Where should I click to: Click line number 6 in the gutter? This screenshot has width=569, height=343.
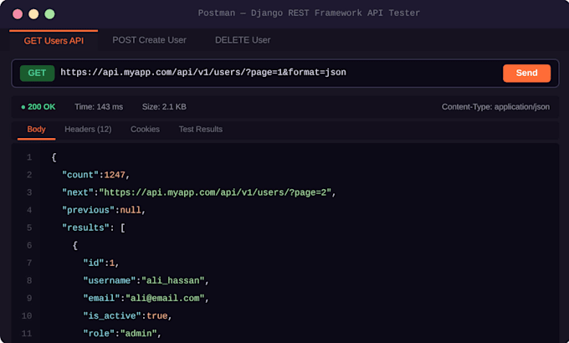pos(29,245)
